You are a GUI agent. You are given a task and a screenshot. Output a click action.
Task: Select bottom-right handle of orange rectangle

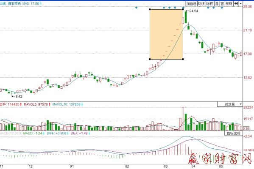click(183, 59)
